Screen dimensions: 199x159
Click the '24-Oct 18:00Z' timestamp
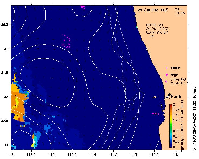(x=157, y=29)
